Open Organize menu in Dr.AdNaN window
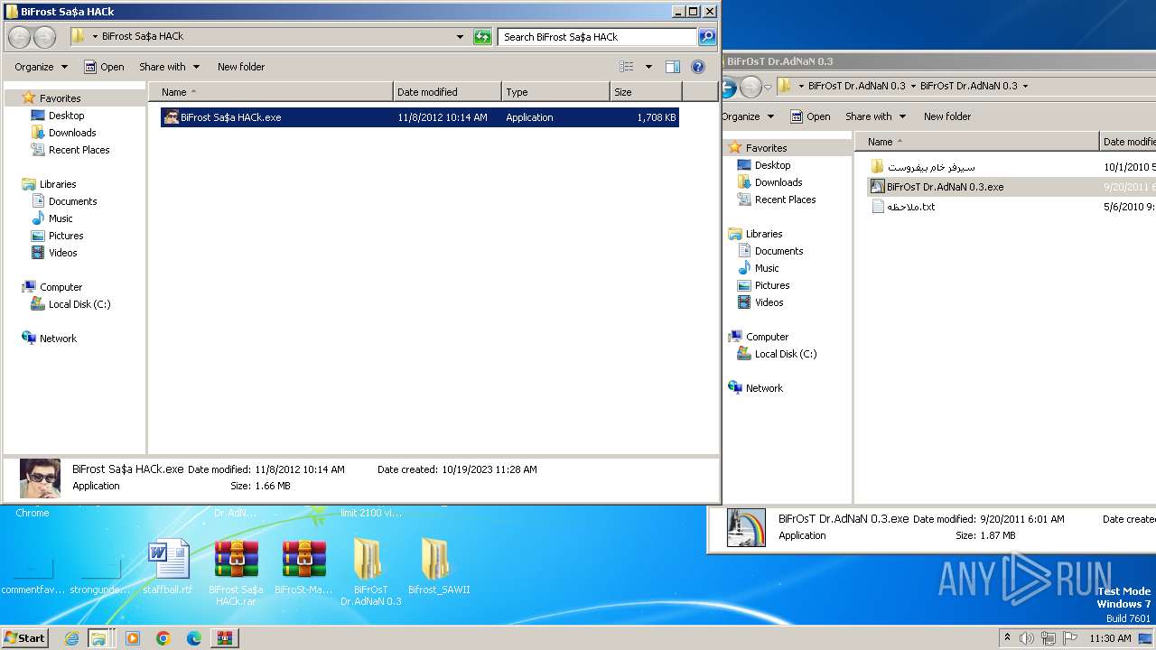The width and height of the screenshot is (1156, 650). (x=747, y=116)
